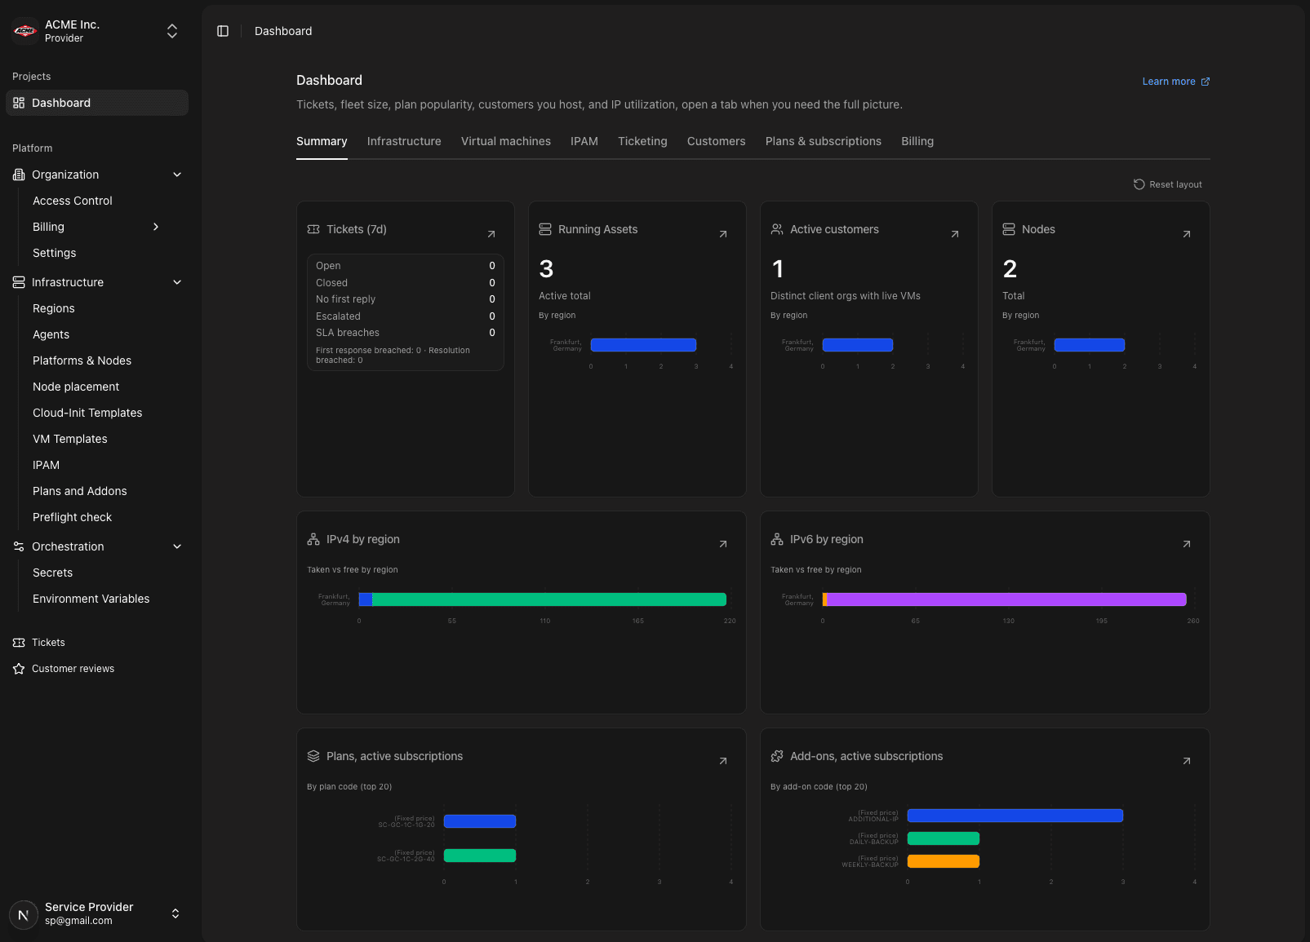Click the Nodes card server icon
Viewport: 1310px width, 942px height.
coord(1009,229)
